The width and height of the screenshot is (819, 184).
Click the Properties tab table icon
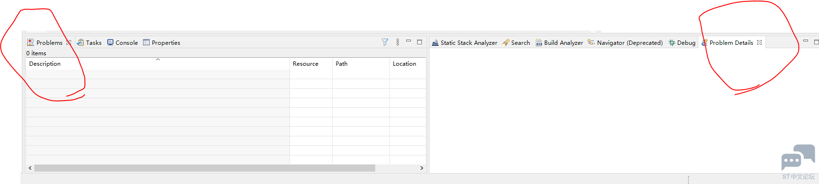(x=146, y=42)
